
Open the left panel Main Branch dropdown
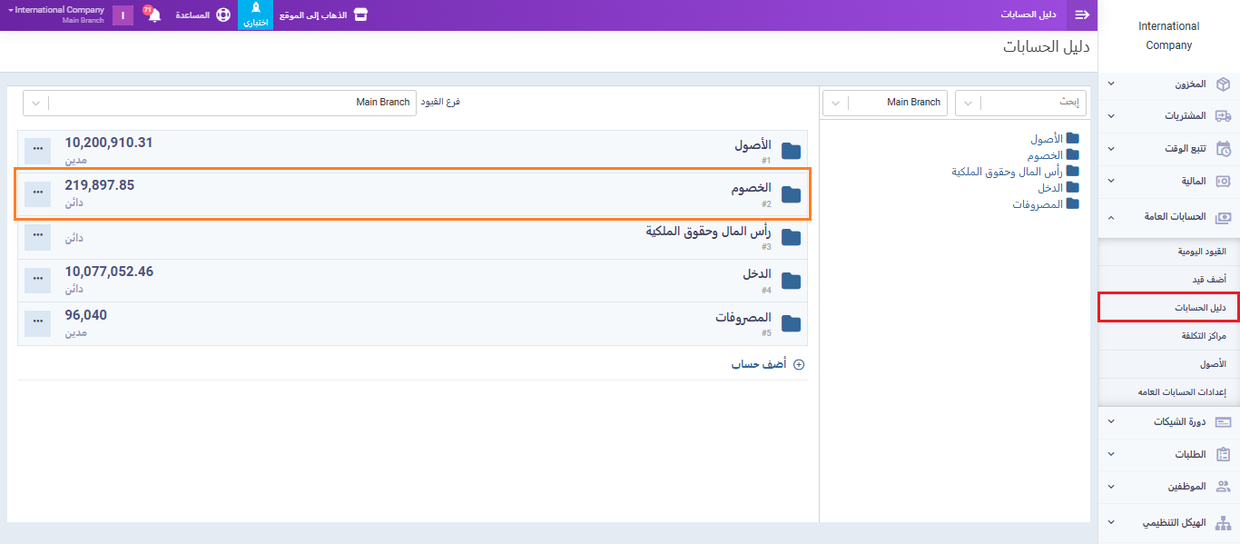click(883, 103)
